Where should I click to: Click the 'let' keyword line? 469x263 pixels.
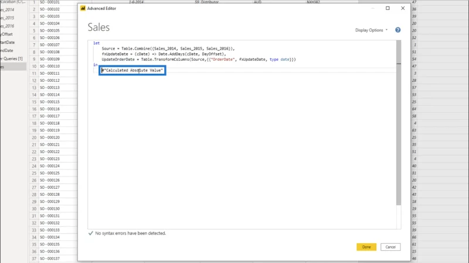pyautogui.click(x=96, y=43)
